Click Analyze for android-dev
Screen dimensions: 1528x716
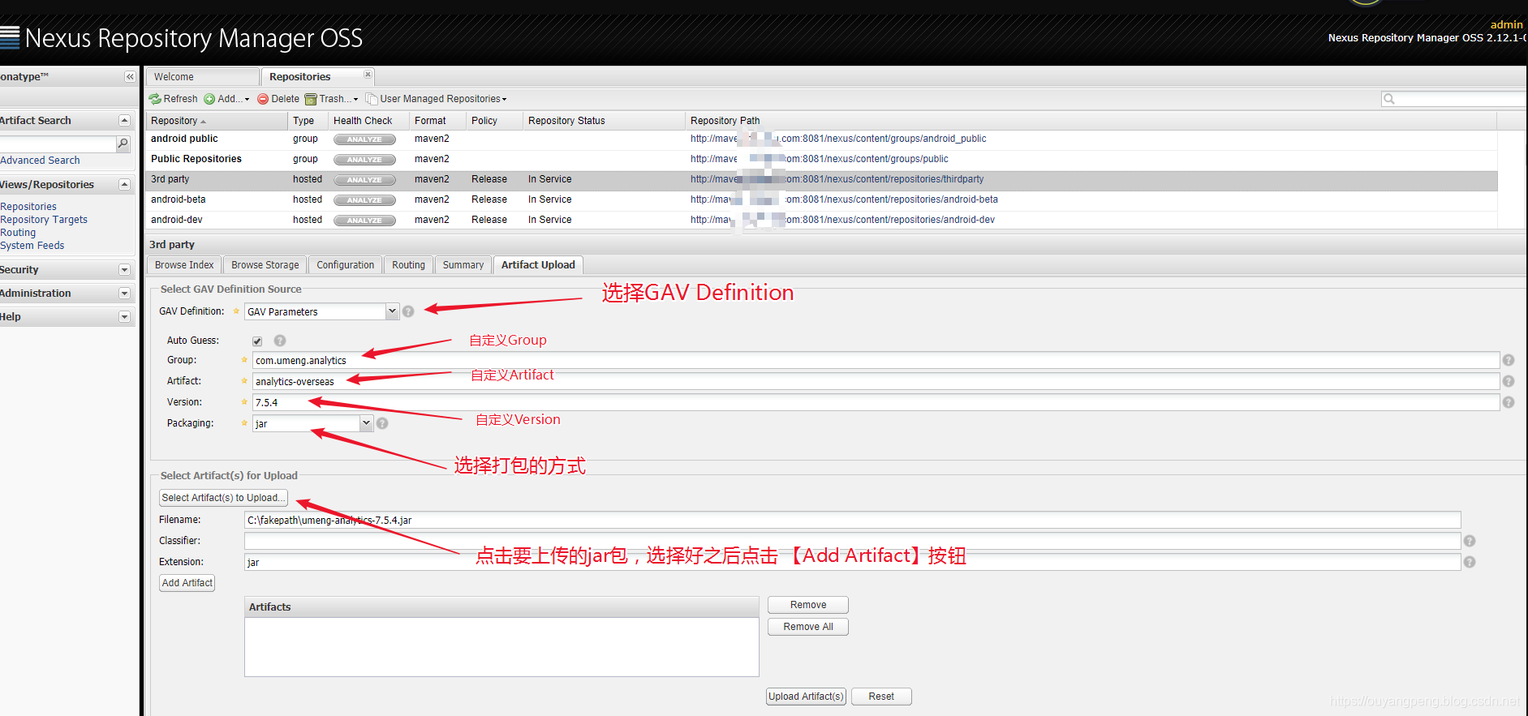tap(364, 221)
